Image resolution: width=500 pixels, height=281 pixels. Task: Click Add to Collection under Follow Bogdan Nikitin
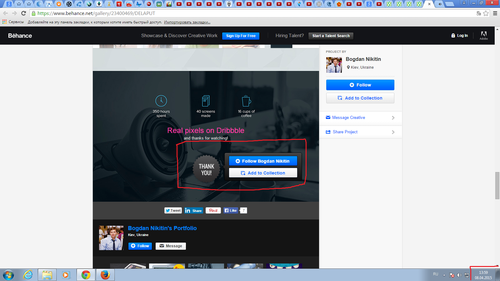tap(263, 173)
